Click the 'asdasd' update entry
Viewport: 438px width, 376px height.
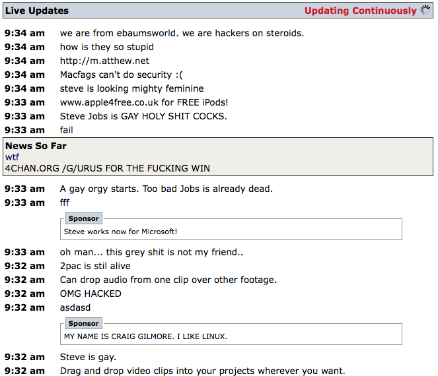coord(75,307)
